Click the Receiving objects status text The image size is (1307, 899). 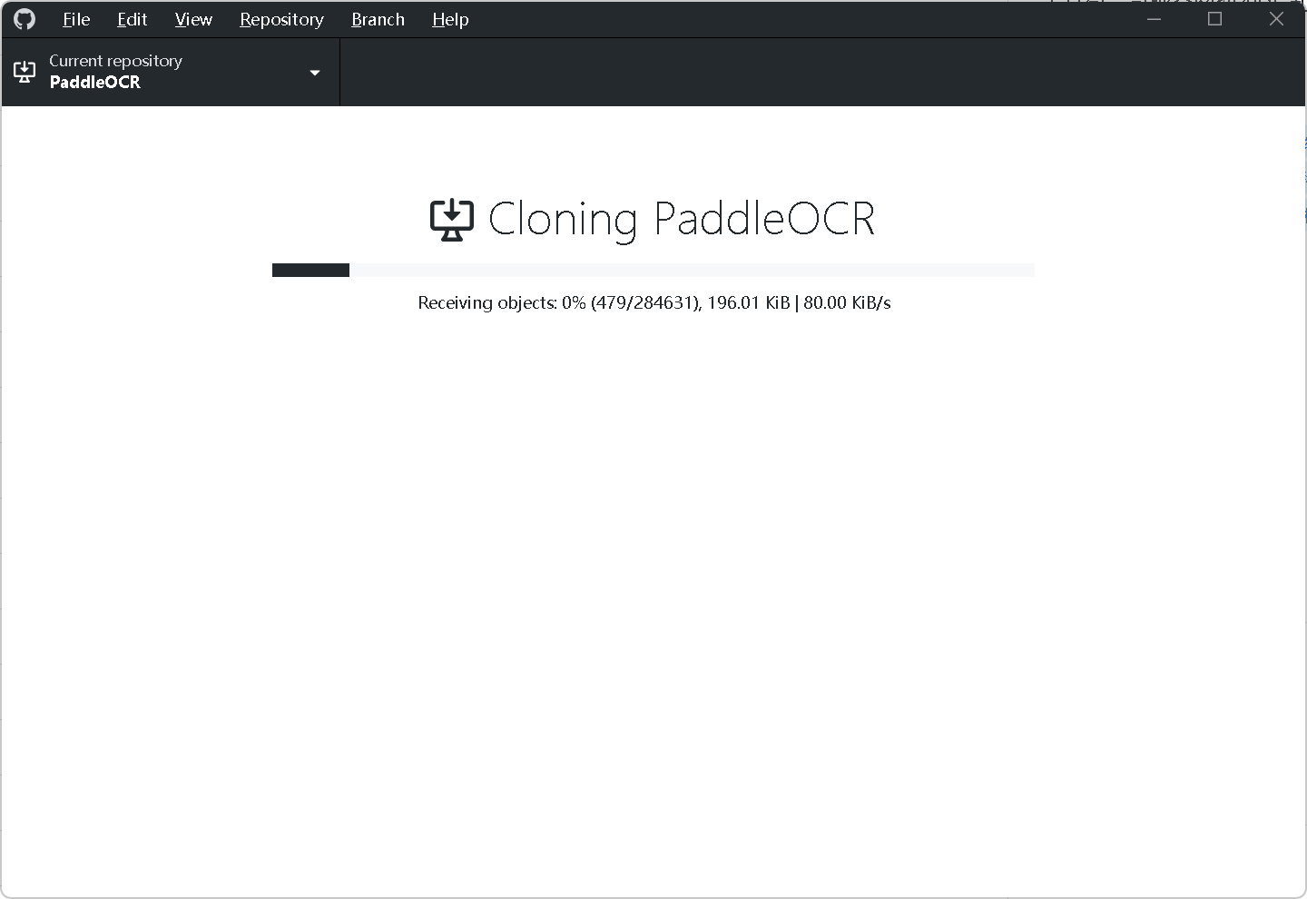coord(654,302)
